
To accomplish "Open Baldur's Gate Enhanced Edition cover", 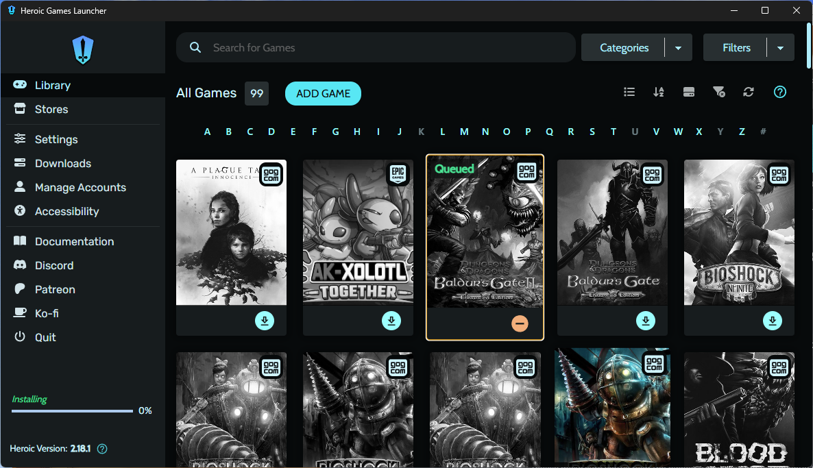I will pos(612,232).
